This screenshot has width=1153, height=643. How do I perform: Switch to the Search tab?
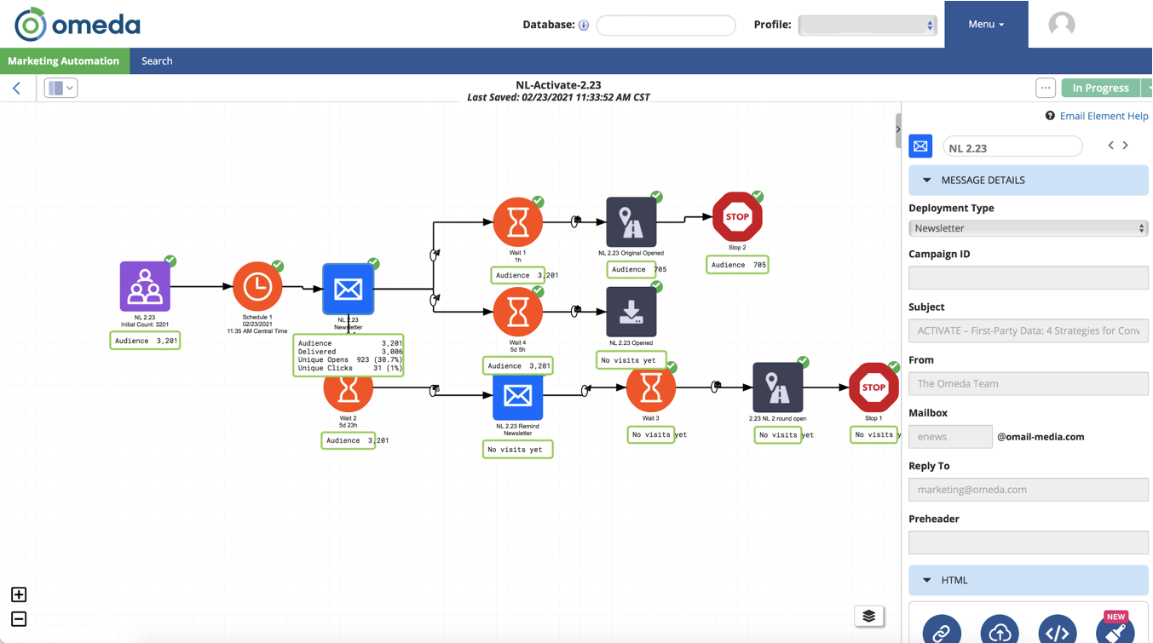tap(156, 60)
